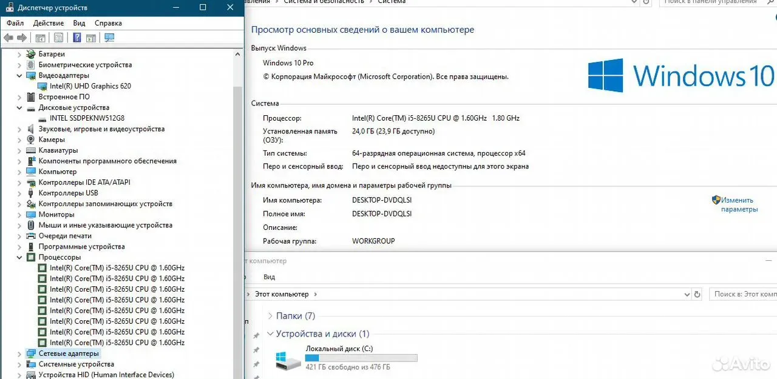This screenshot has height=379, width=777.
Task: Go back using the Device Manager toolbar arrow
Action: point(8,38)
